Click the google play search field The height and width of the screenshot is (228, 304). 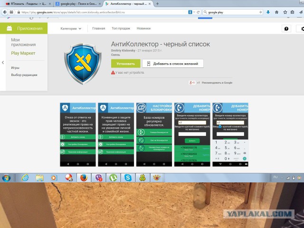233,12
